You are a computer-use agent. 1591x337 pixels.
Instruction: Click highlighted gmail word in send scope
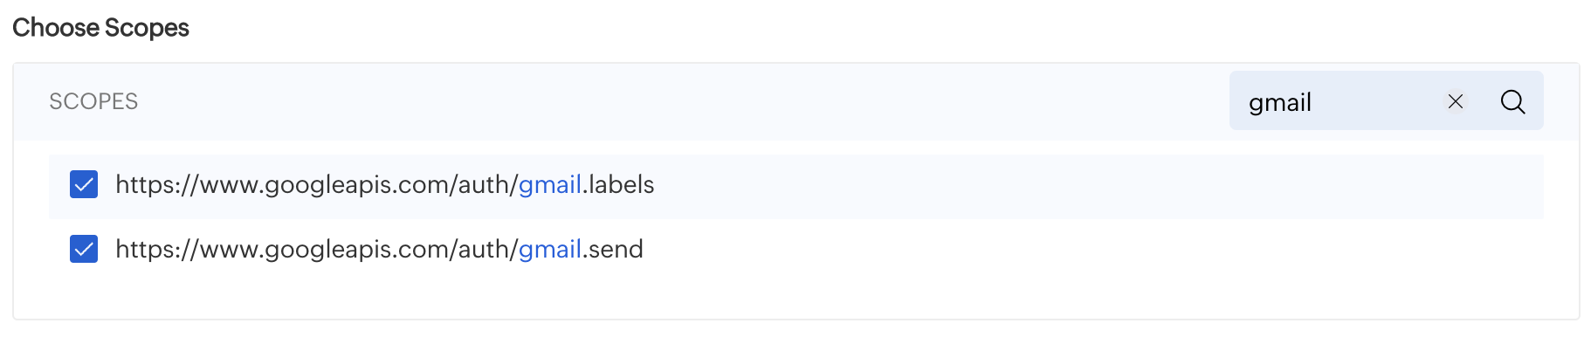click(x=550, y=249)
